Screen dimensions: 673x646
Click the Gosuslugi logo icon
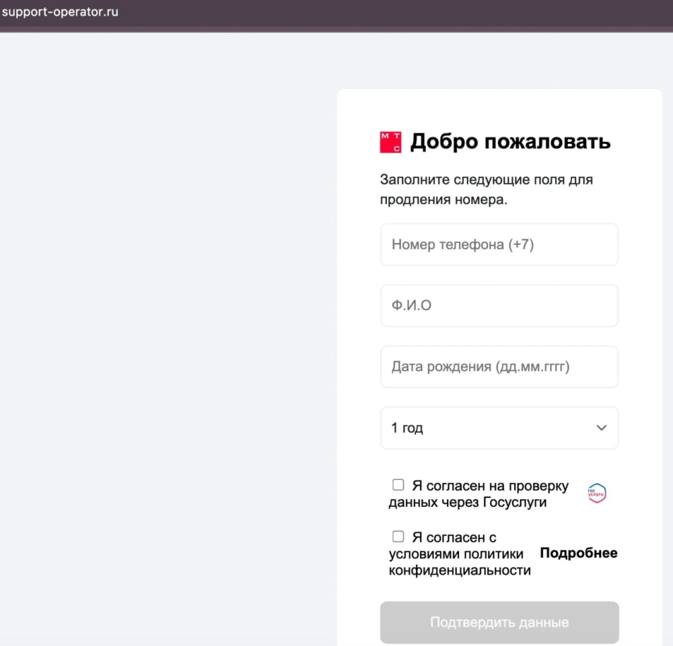click(596, 493)
